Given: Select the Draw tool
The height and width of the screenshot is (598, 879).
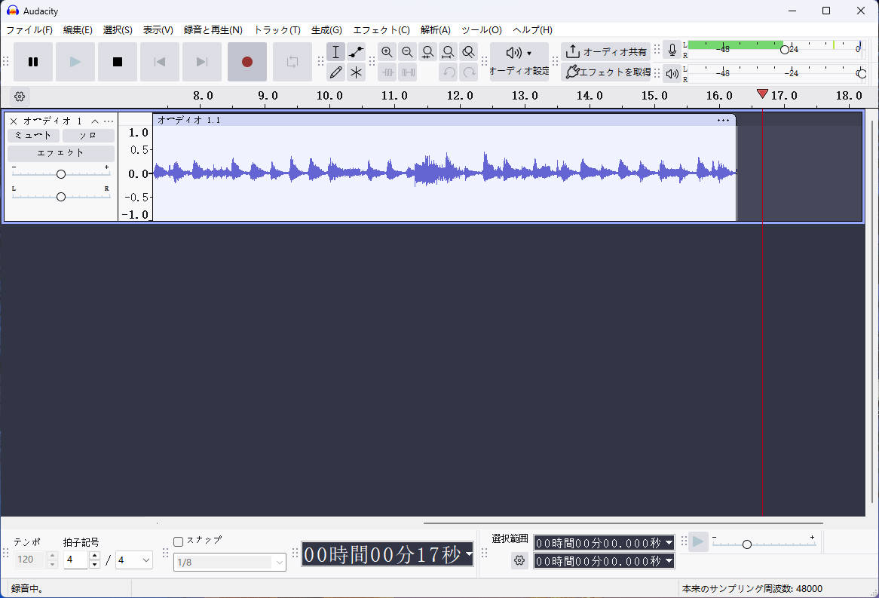Looking at the screenshot, I should coord(335,72).
